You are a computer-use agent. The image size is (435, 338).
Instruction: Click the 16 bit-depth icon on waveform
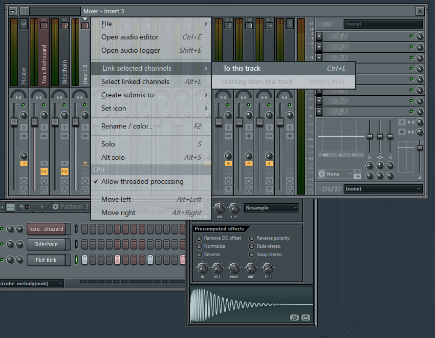(294, 318)
